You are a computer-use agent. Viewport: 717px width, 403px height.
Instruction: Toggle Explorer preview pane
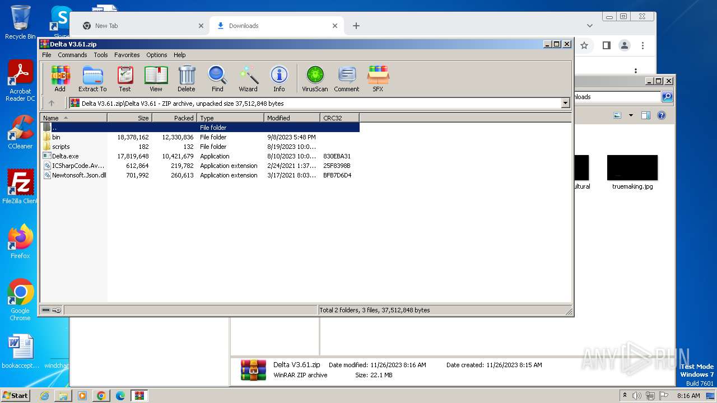tap(646, 115)
